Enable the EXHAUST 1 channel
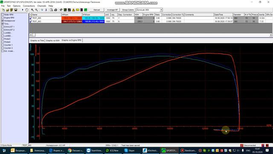Viewport: 273px width, 154px height. 3,27
